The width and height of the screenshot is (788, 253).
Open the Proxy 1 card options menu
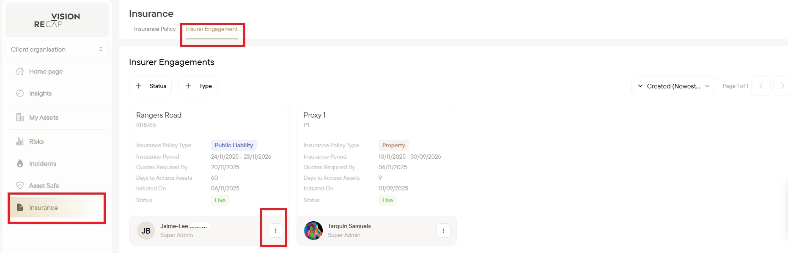(x=443, y=231)
